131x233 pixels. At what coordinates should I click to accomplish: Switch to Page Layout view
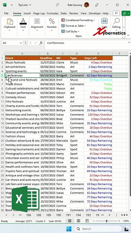(x=78, y=221)
